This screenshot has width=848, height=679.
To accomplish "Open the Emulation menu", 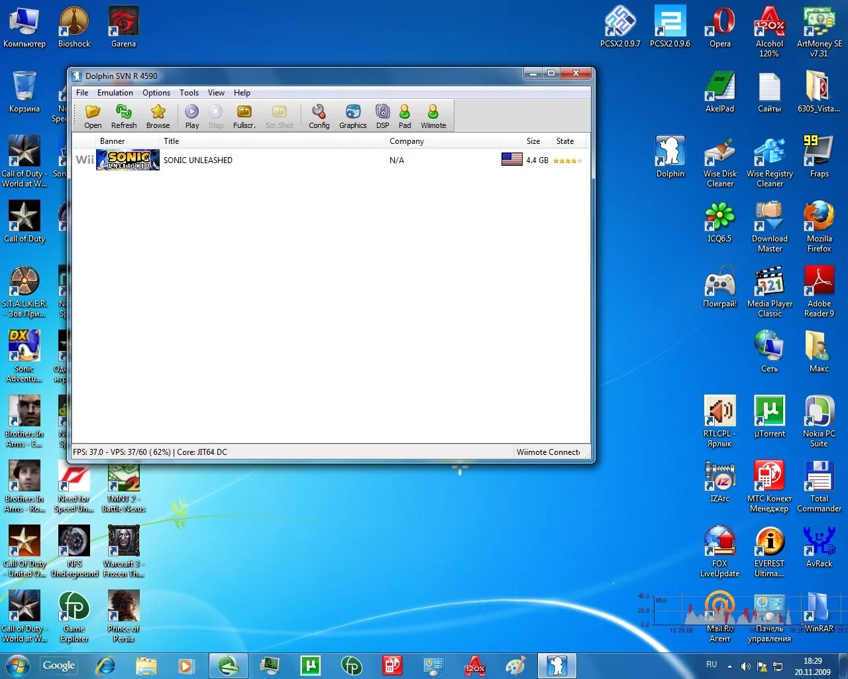I will (x=115, y=93).
